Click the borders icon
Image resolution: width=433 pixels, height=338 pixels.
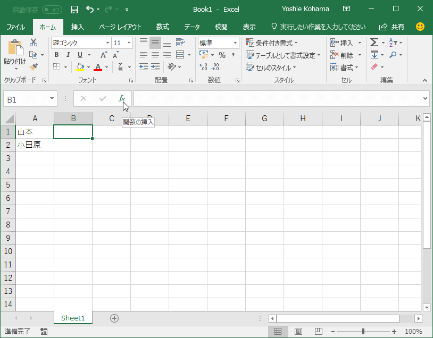(56, 67)
